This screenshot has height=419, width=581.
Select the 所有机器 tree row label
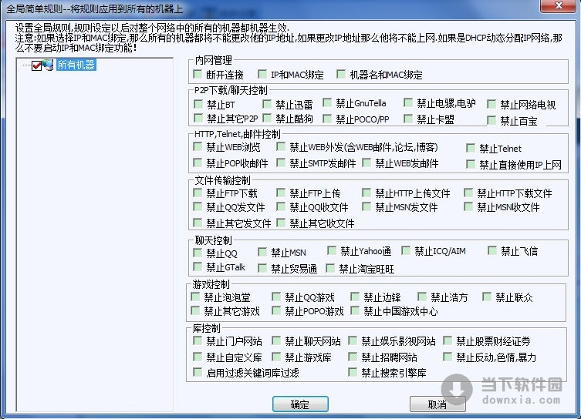76,65
